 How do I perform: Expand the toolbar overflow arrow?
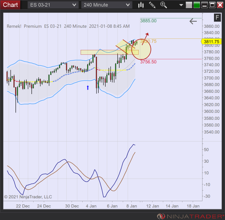pyautogui.click(x=181, y=5)
